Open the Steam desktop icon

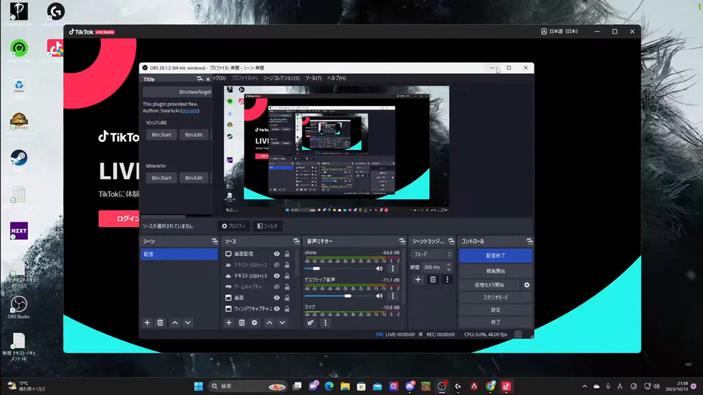tap(19, 158)
